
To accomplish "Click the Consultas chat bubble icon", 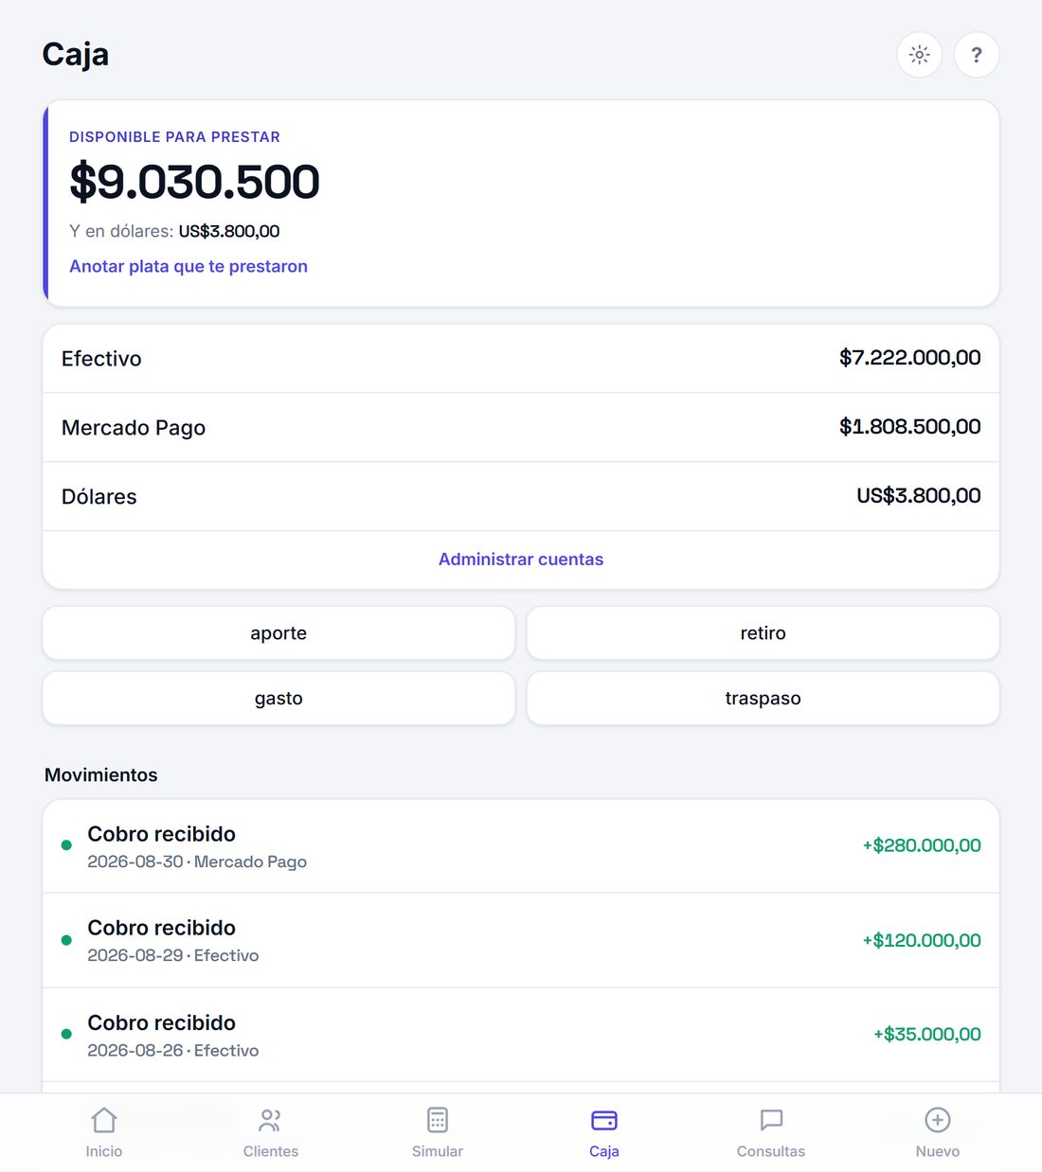I will (771, 1120).
